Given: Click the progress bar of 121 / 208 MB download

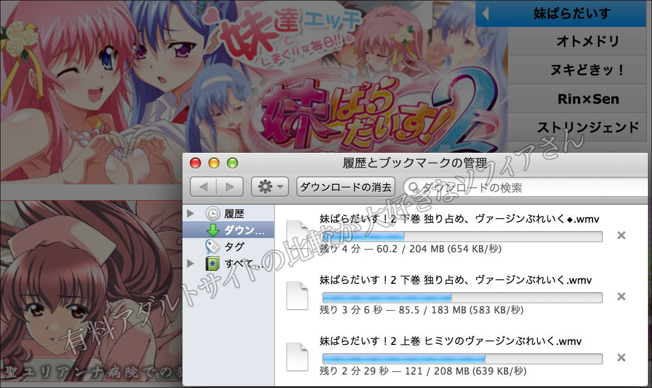Looking at the screenshot, I should tap(462, 359).
